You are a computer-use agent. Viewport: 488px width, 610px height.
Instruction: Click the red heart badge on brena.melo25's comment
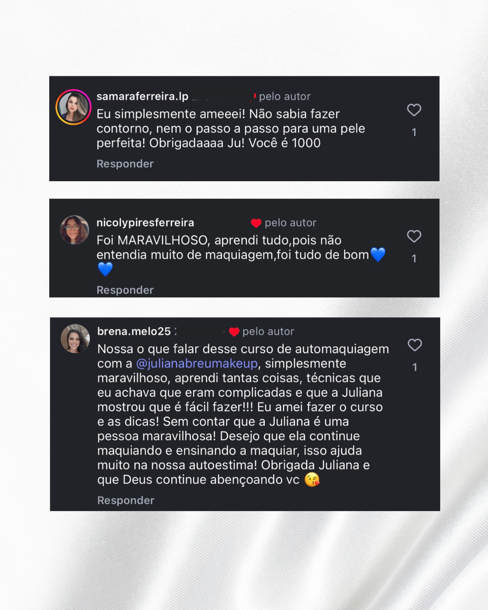click(x=234, y=332)
